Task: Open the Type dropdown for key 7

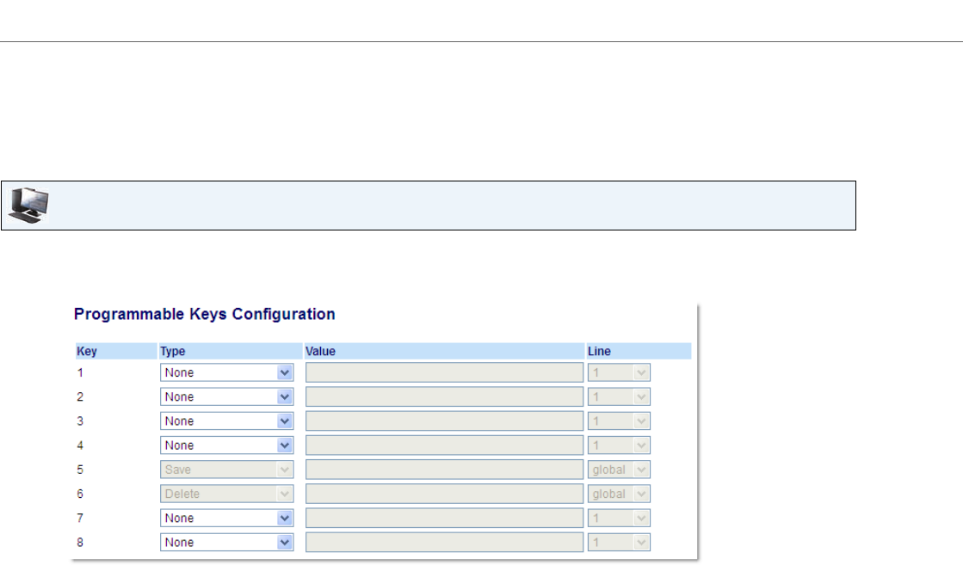Action: pos(227,519)
